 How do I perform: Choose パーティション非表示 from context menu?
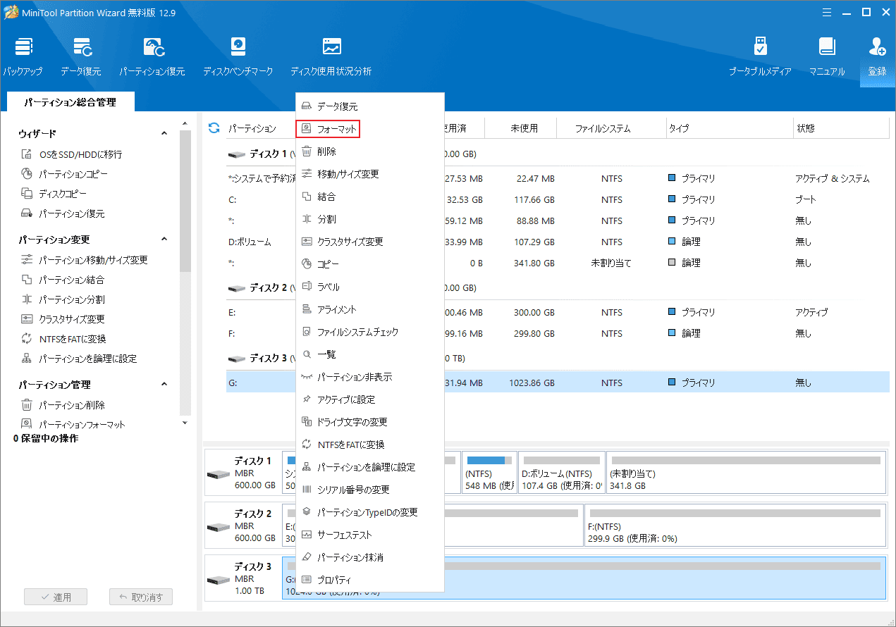[x=370, y=377]
